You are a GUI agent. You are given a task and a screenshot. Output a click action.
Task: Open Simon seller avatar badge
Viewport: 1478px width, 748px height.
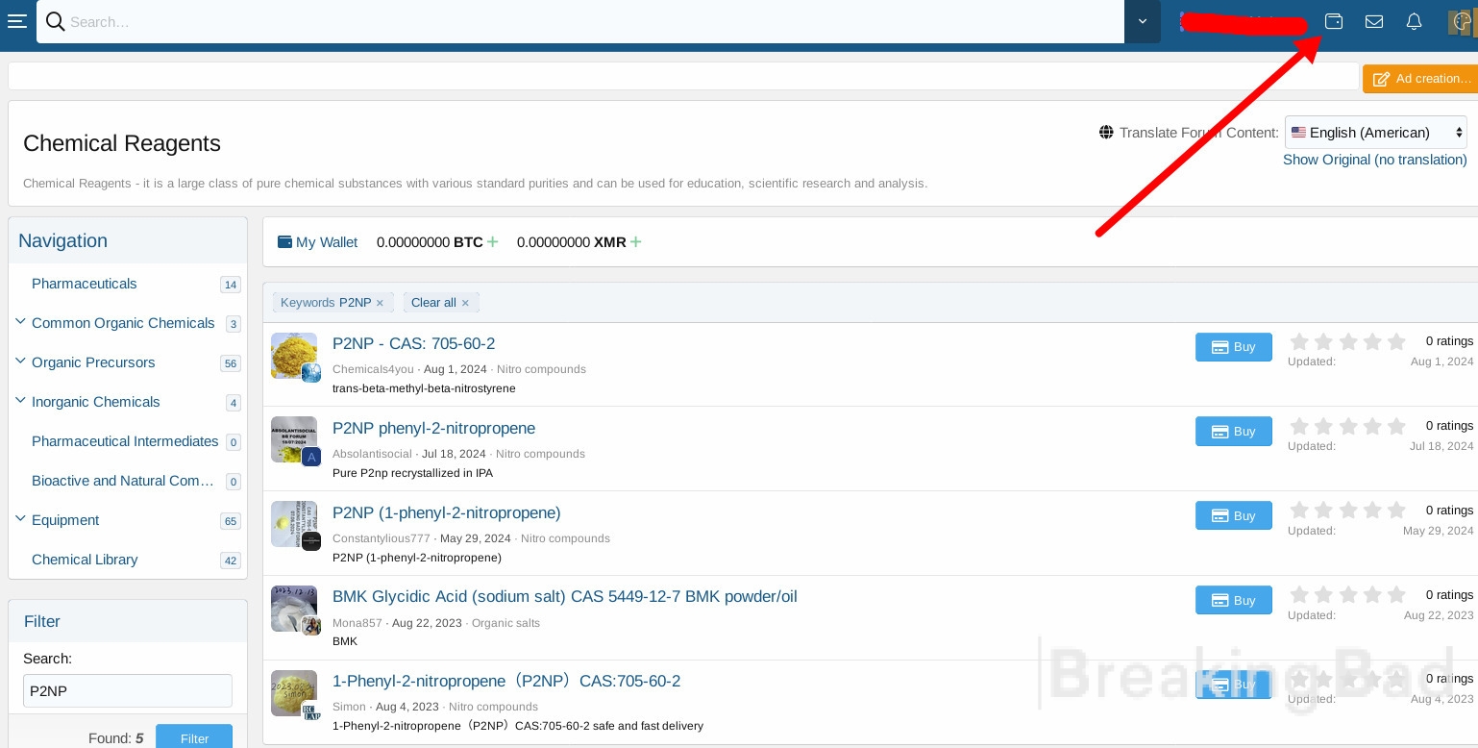click(310, 711)
